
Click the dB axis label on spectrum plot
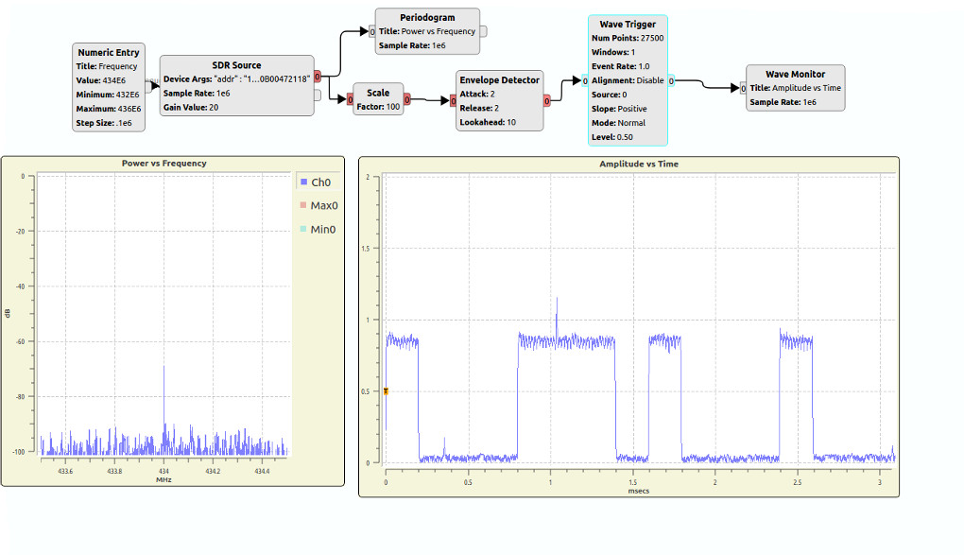click(x=8, y=313)
